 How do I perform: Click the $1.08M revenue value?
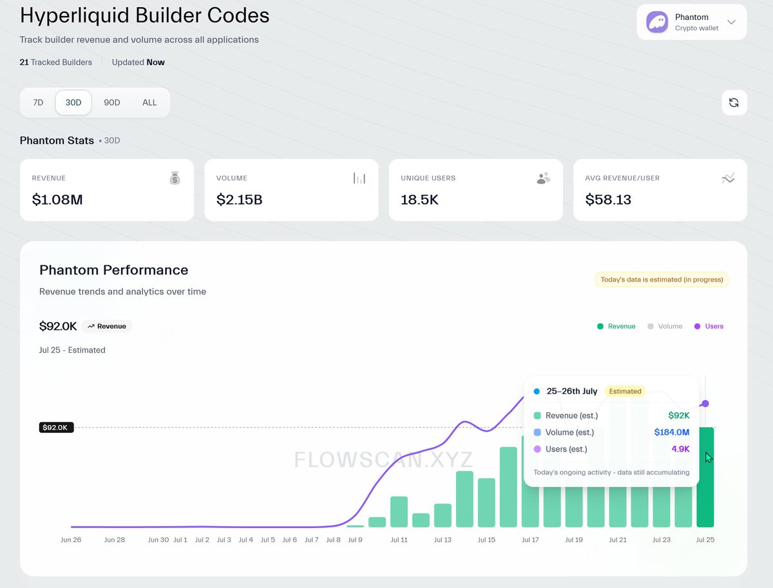[x=57, y=200]
